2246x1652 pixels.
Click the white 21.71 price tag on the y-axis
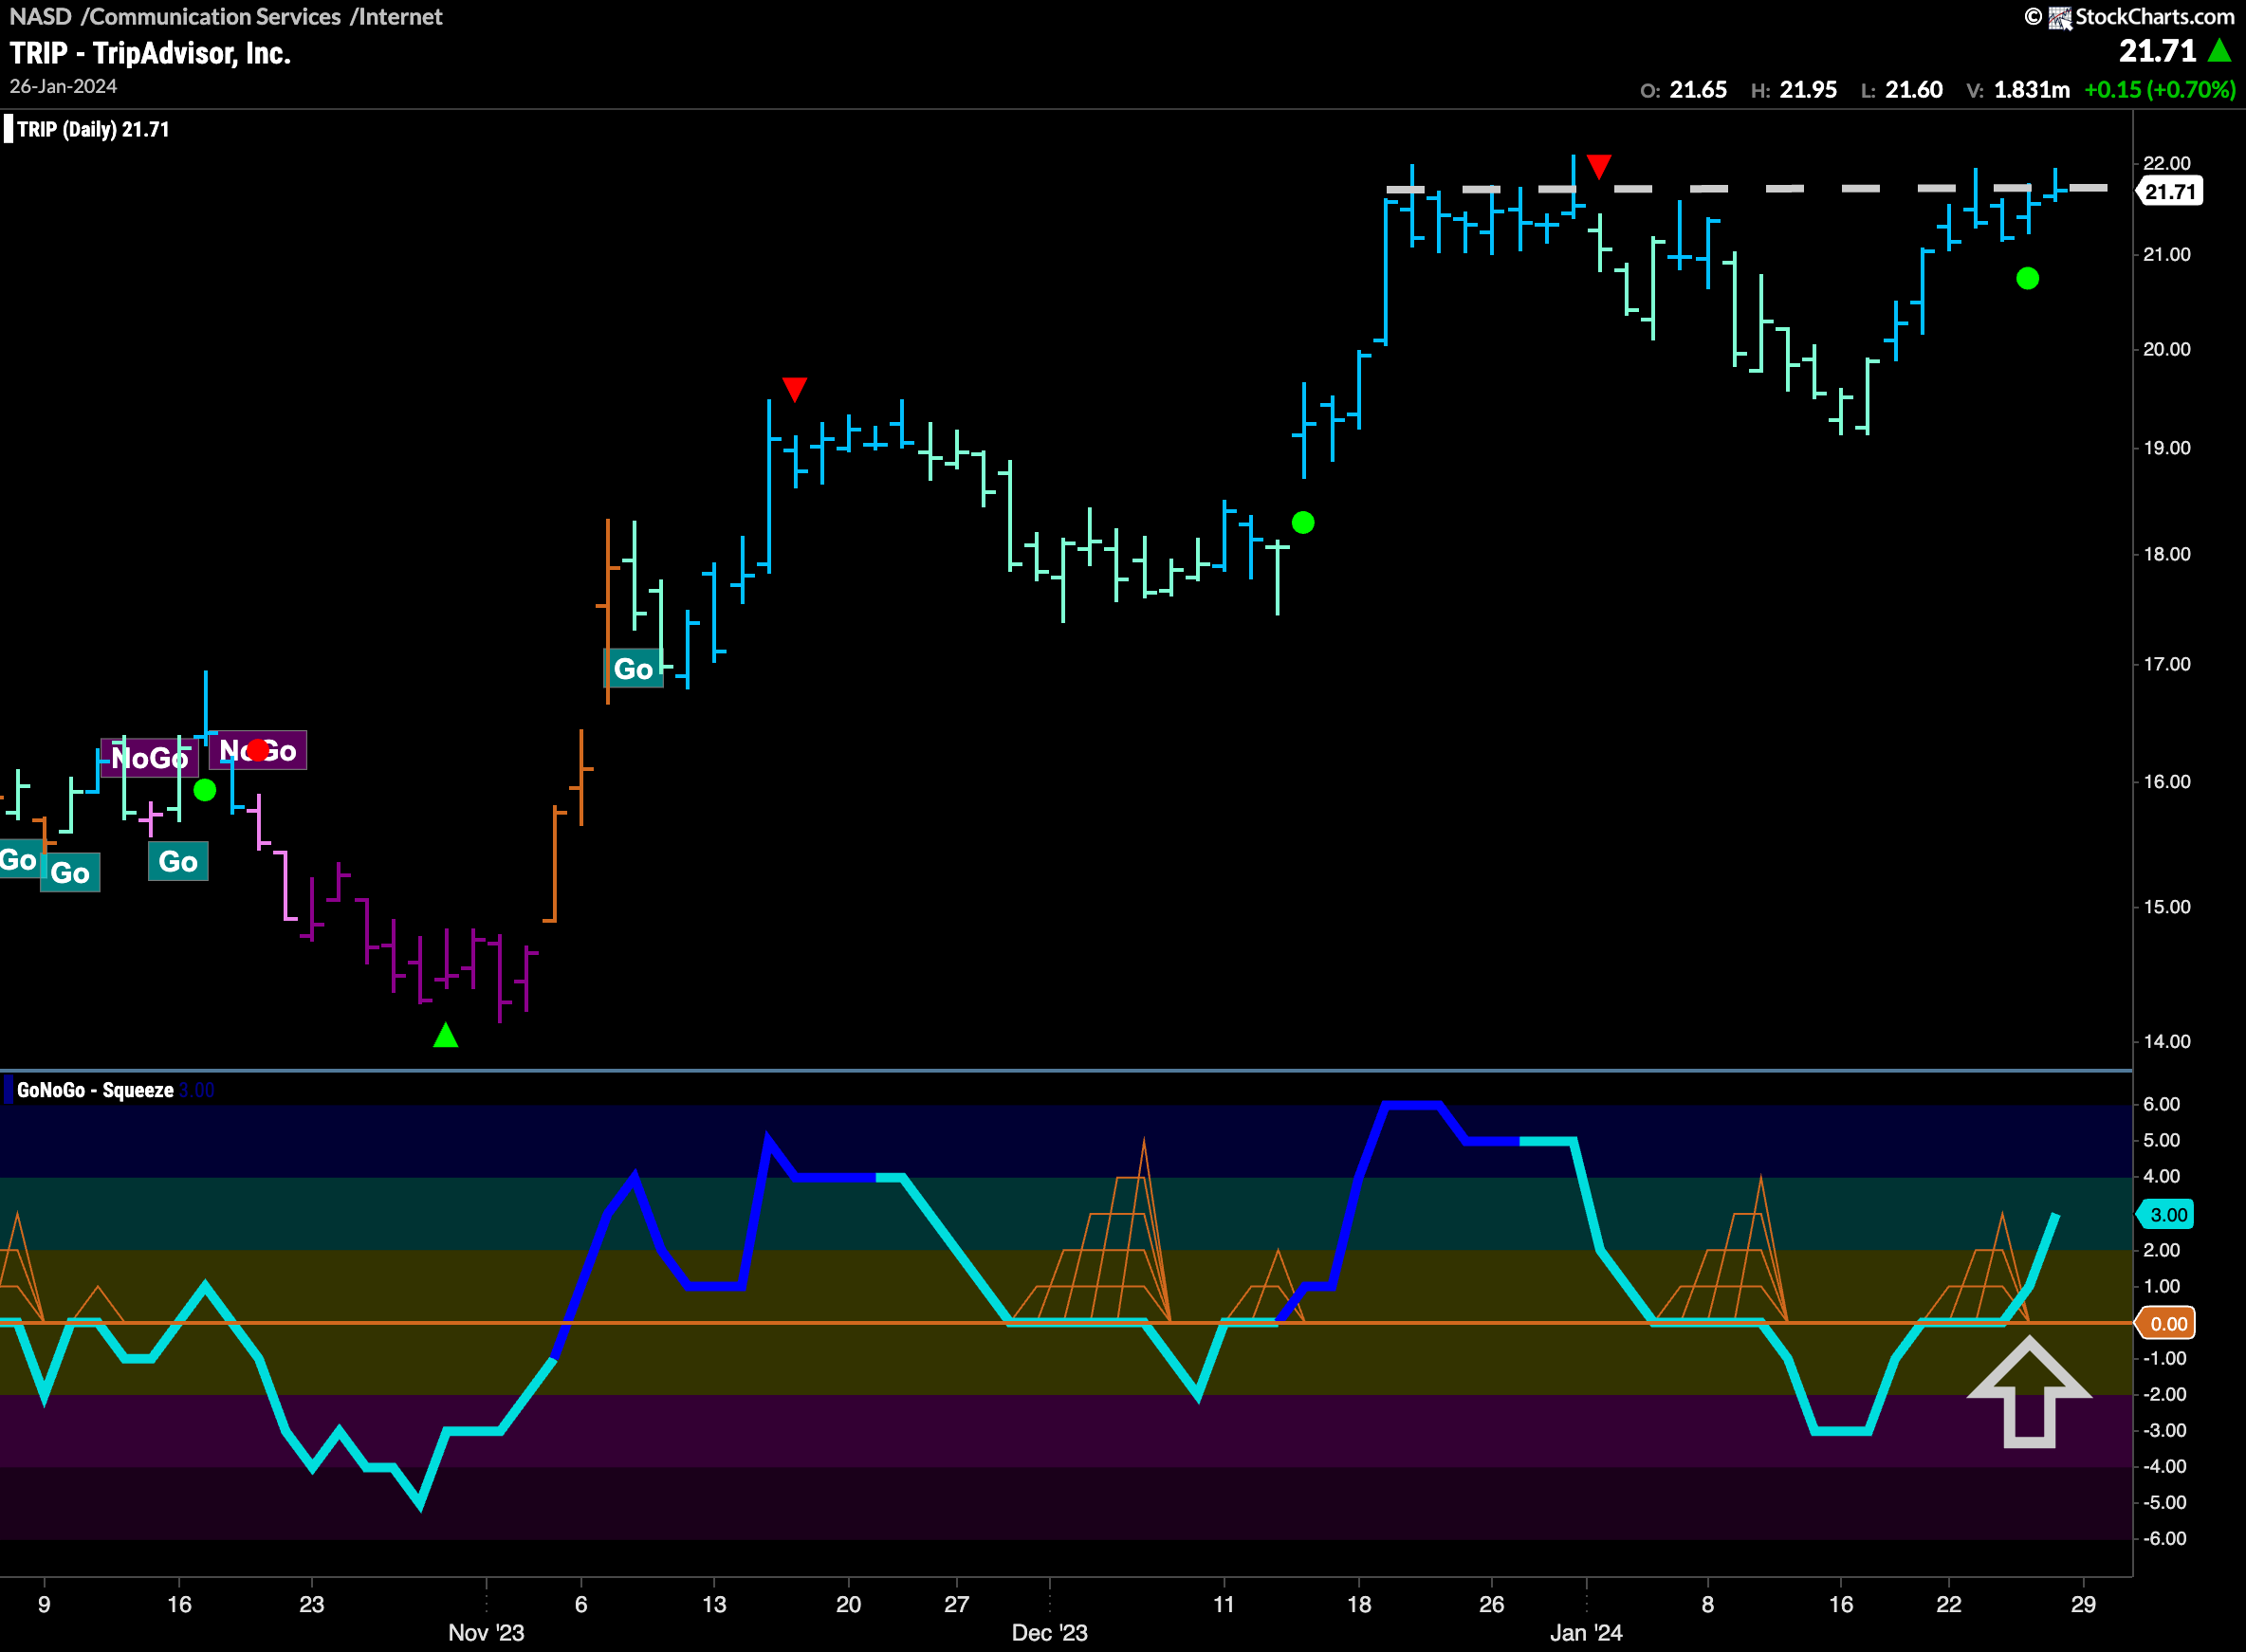point(2169,191)
